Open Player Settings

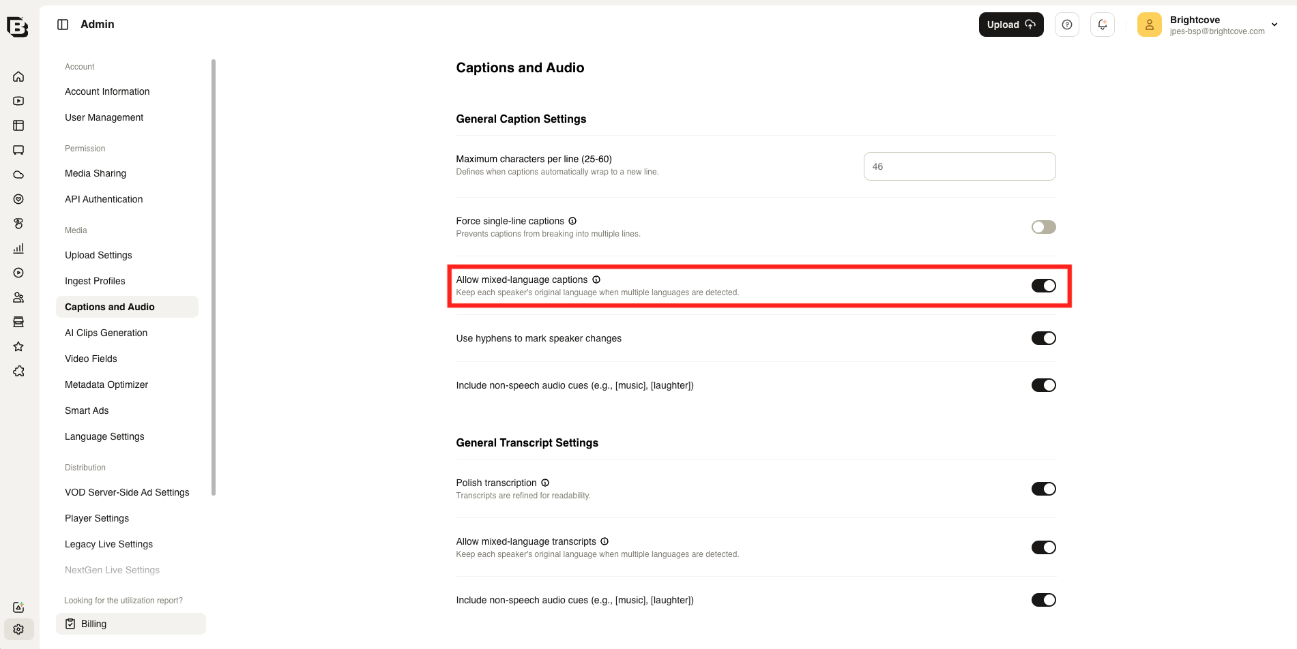97,518
